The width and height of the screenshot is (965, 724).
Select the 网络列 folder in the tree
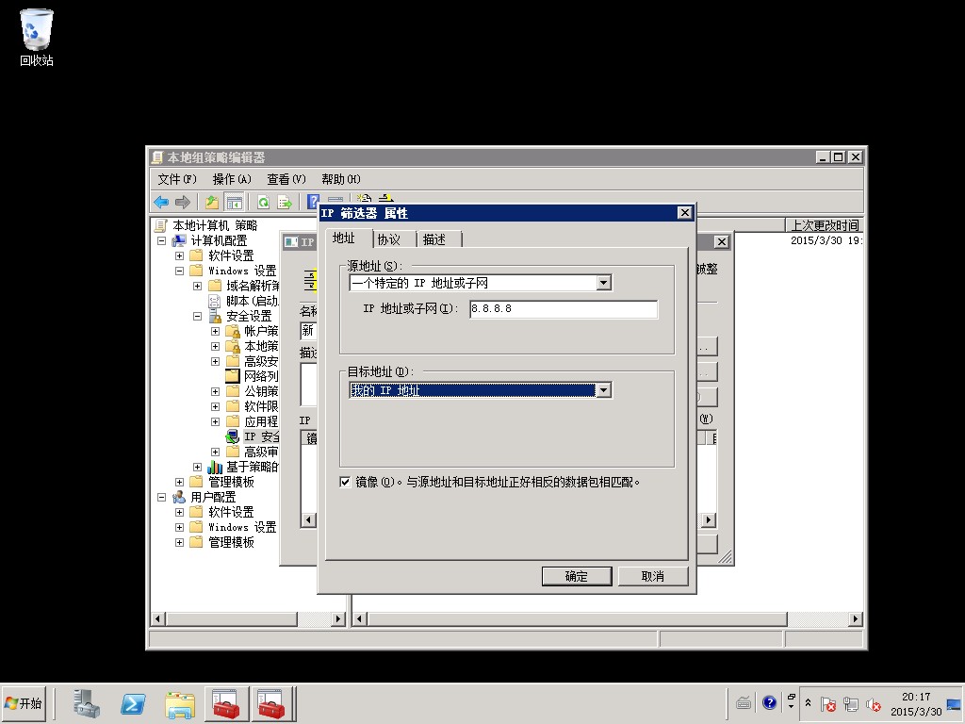point(253,376)
